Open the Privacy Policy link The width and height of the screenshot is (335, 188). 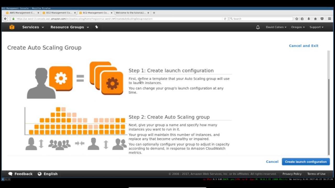292,174
